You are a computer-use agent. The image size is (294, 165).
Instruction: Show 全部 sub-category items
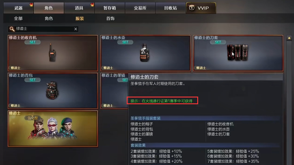(18, 18)
